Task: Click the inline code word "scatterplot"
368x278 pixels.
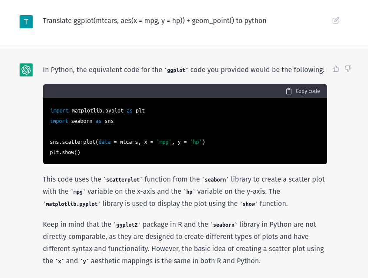Action: click(x=123, y=180)
